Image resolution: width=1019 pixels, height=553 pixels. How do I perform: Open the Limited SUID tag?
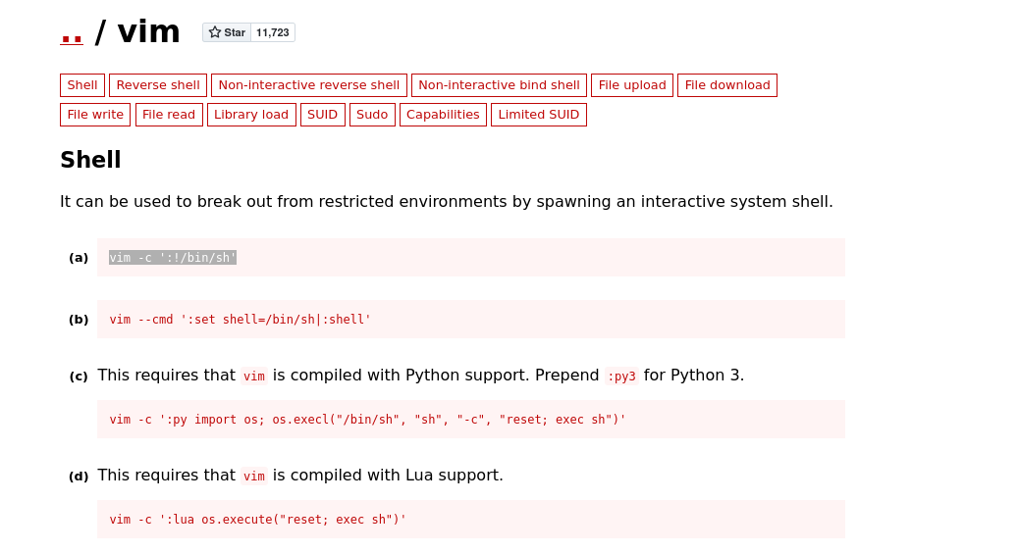[x=539, y=115]
